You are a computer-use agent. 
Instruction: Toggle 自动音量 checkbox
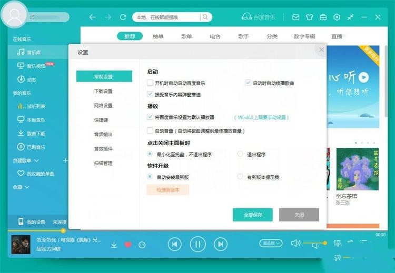point(150,130)
